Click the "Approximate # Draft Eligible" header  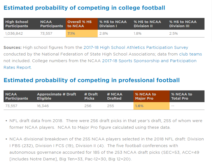56,96
